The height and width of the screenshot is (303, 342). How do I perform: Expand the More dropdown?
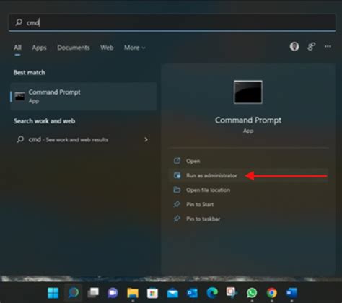(x=134, y=48)
